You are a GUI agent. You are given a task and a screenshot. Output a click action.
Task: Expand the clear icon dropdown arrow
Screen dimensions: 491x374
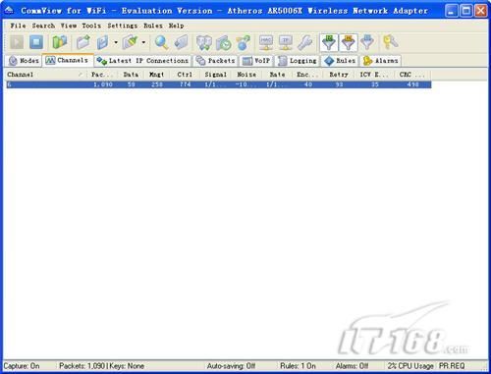coord(143,42)
